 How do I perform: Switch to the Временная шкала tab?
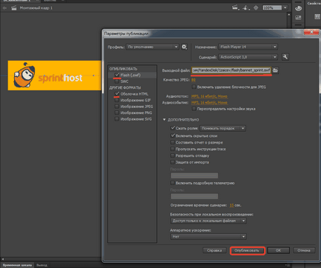(17, 265)
